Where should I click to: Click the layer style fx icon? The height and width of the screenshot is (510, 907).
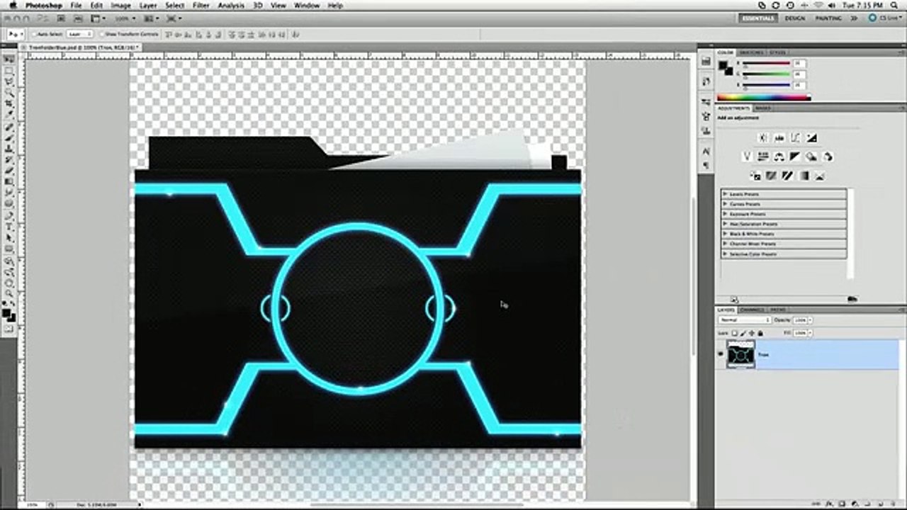tap(830, 504)
